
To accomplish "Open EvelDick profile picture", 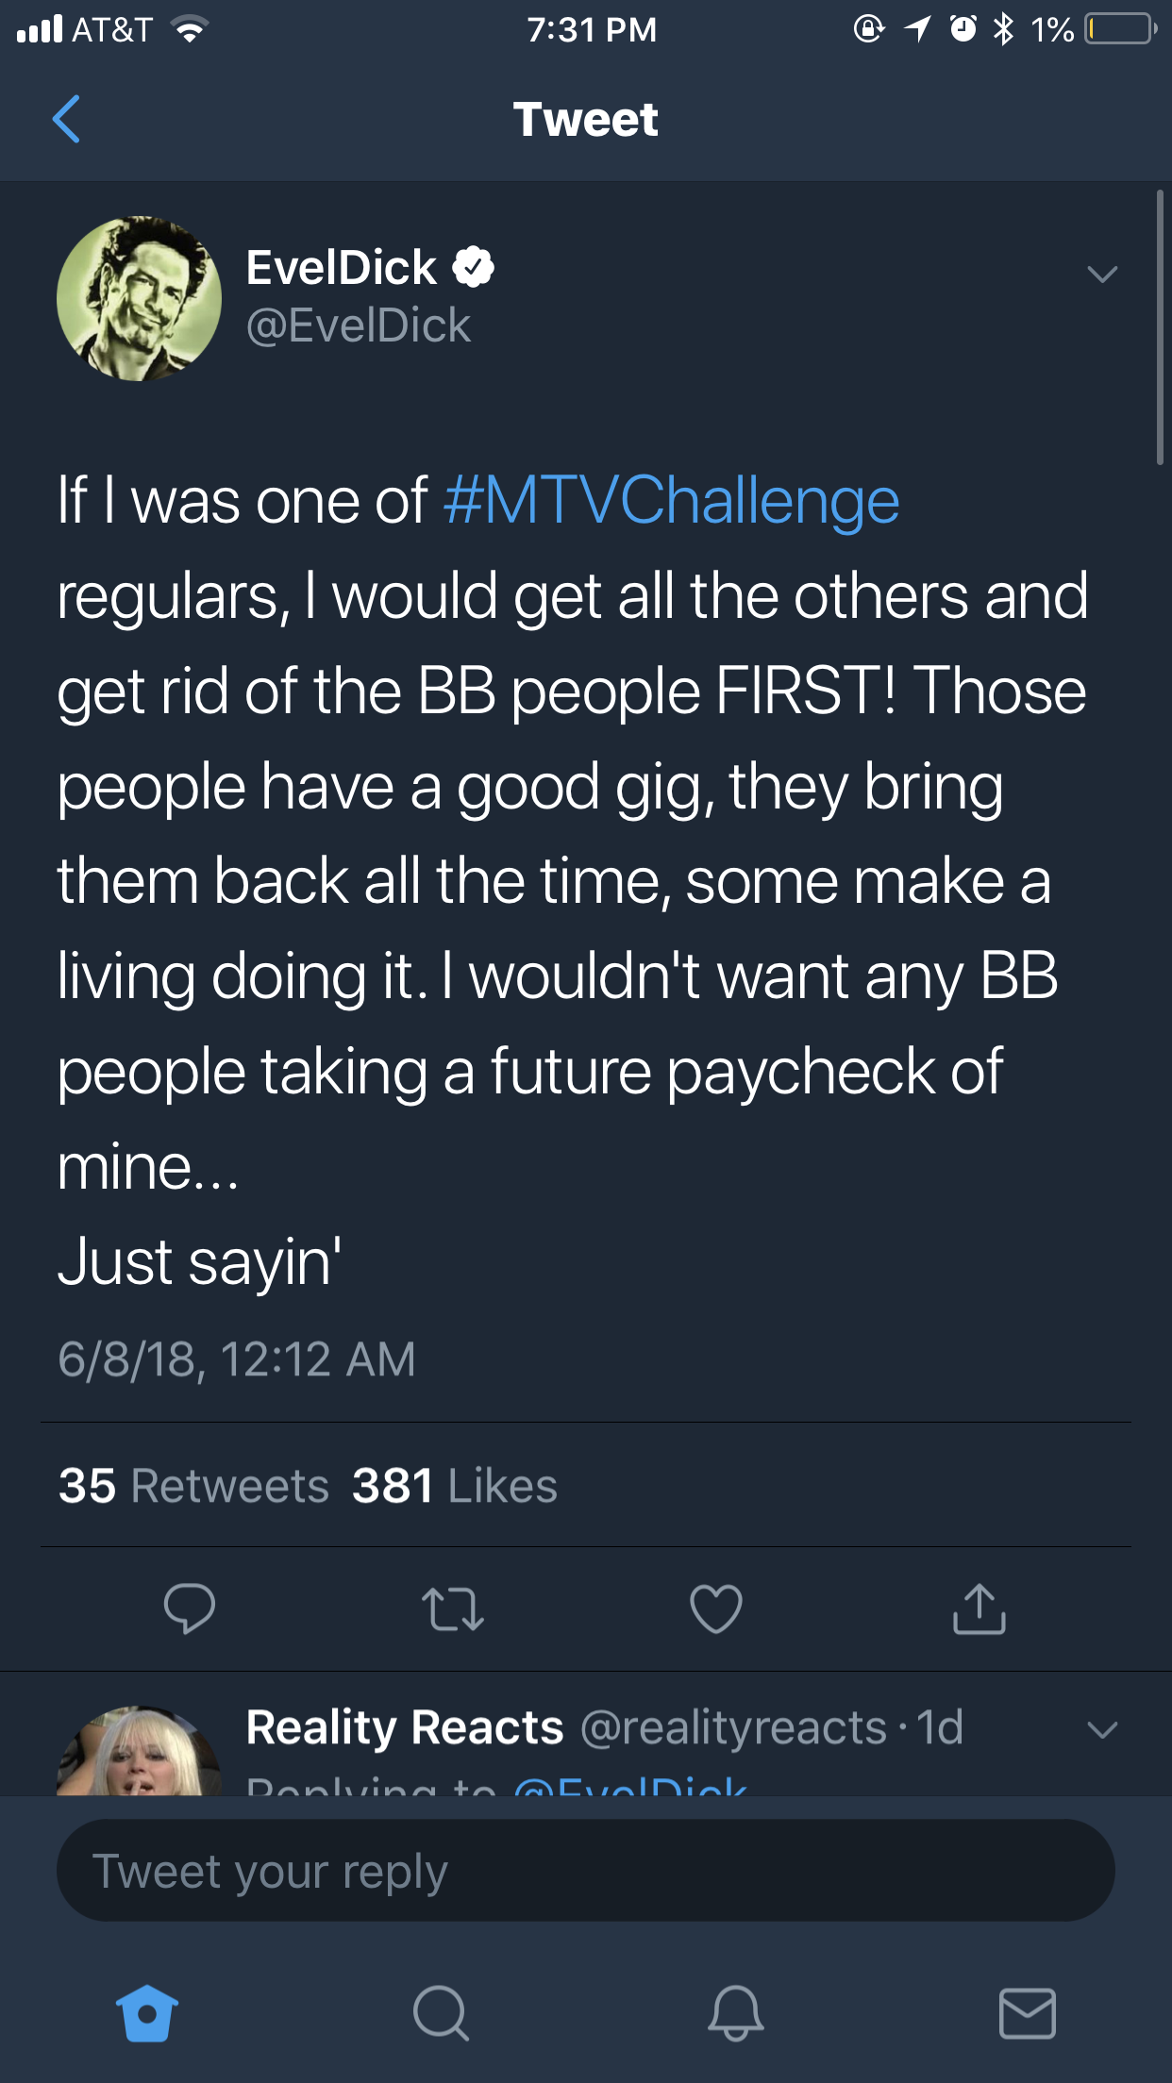I will pos(139,298).
